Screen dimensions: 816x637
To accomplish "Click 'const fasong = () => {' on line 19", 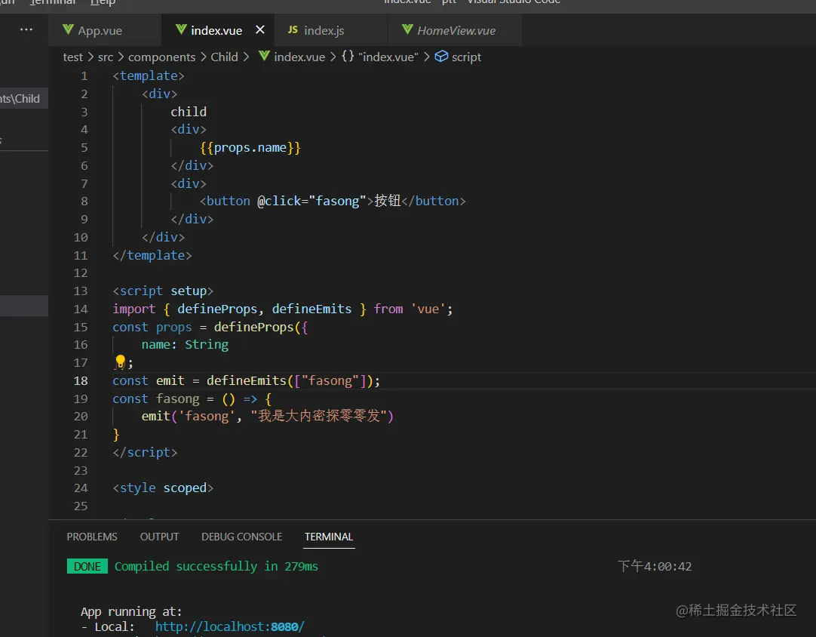I will 192,399.
